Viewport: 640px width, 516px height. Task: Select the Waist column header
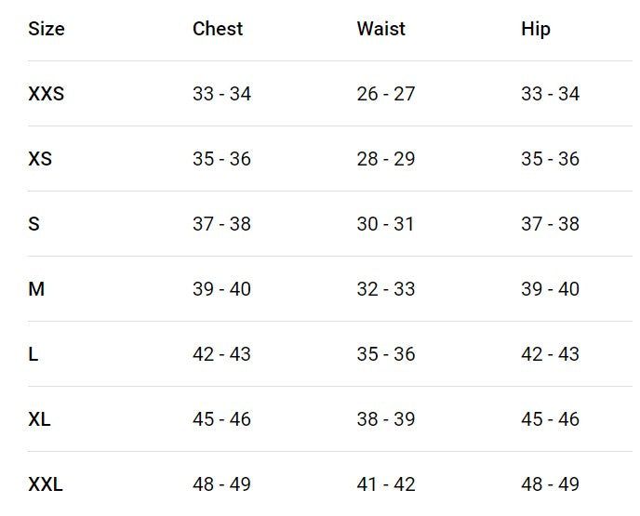click(x=380, y=29)
